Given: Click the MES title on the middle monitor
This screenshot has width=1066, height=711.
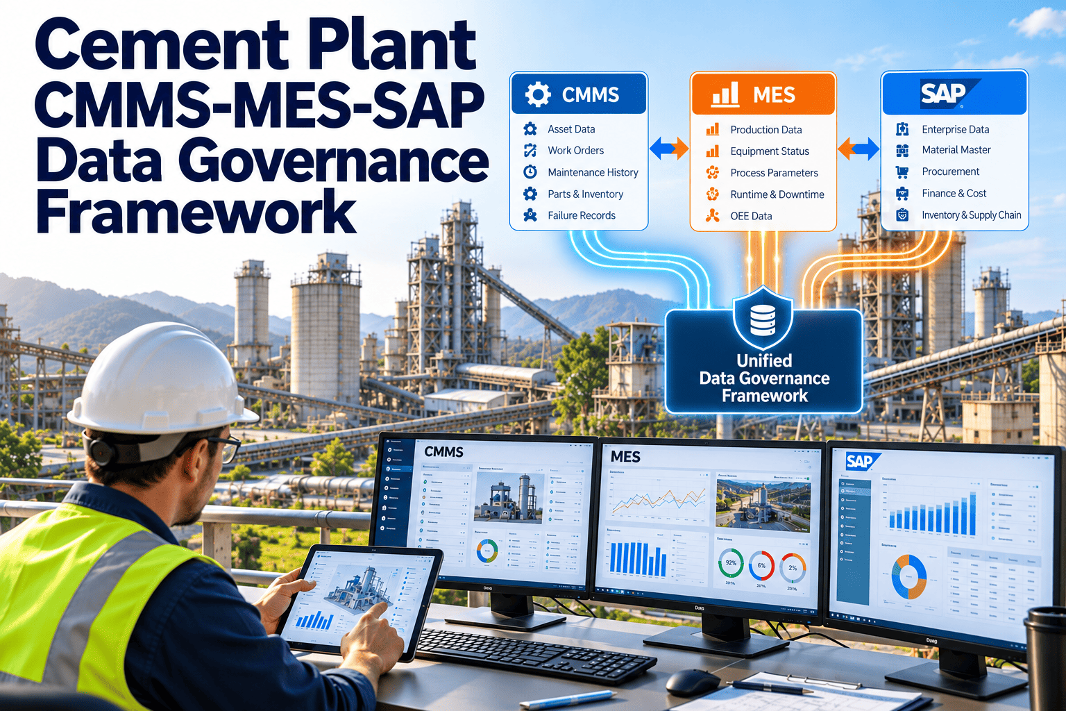Looking at the screenshot, I should point(625,457).
